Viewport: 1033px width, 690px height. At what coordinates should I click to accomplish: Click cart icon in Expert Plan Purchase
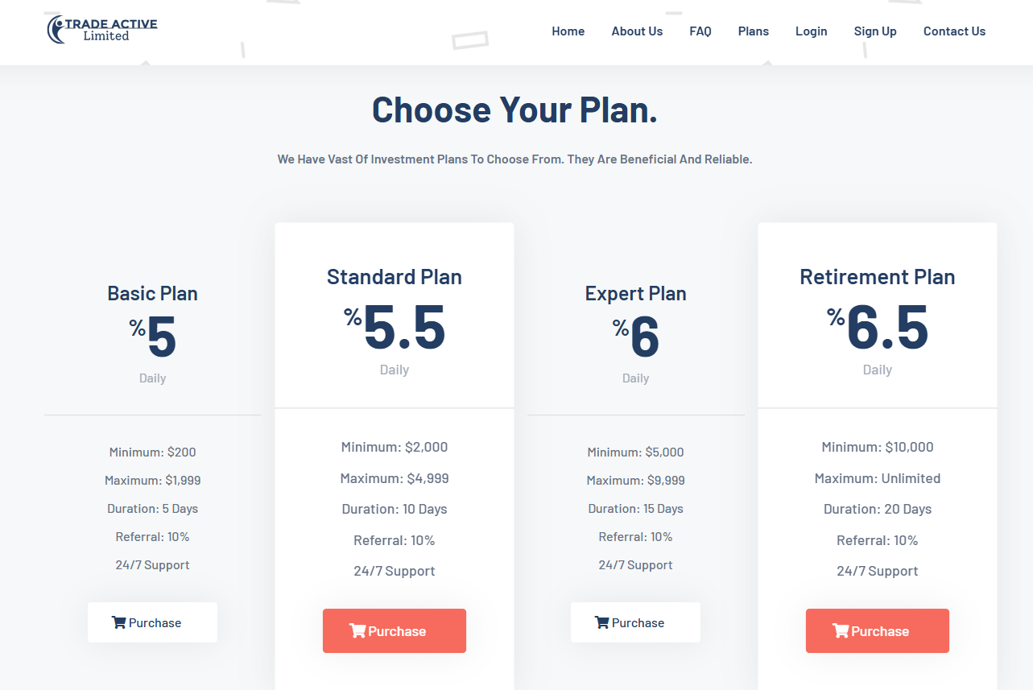(x=601, y=622)
